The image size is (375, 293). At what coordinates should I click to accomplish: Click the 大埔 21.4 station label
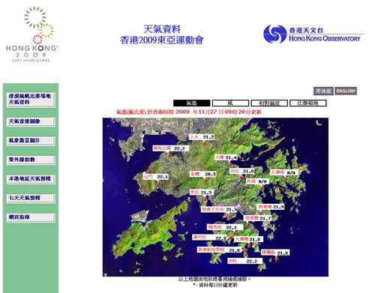click(x=226, y=157)
